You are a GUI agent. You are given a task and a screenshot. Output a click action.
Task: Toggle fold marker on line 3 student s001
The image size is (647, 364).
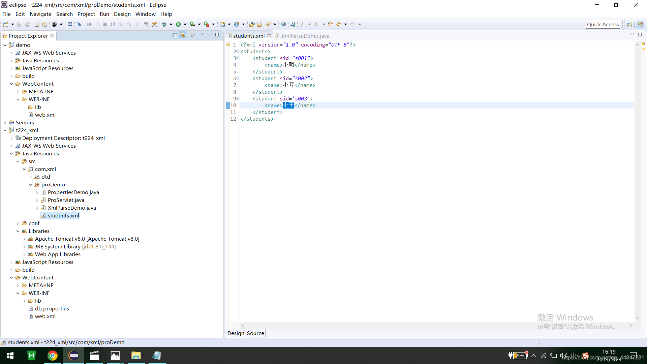tap(238, 58)
